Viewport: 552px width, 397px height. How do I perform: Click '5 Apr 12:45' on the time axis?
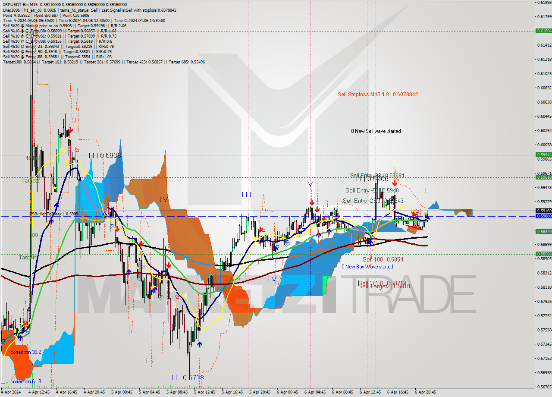pos(204,393)
